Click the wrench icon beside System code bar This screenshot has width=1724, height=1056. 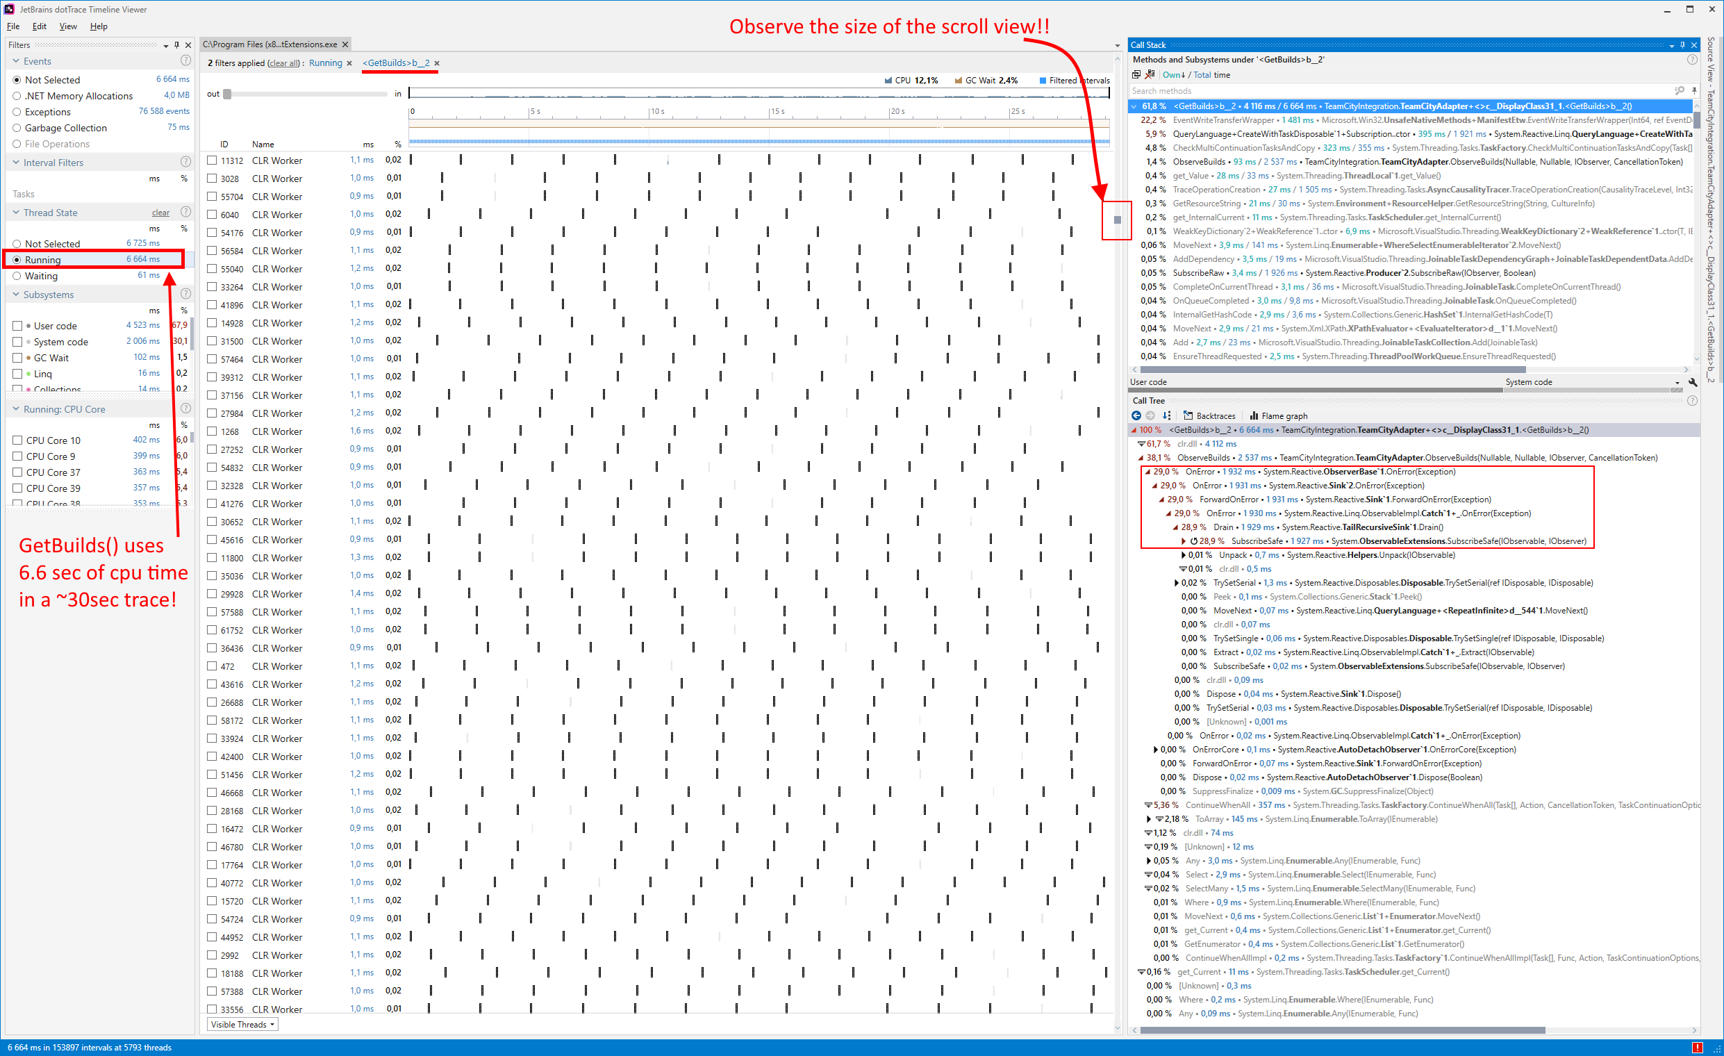1694,382
